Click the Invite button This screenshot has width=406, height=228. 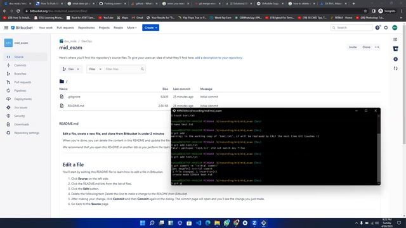353,47
